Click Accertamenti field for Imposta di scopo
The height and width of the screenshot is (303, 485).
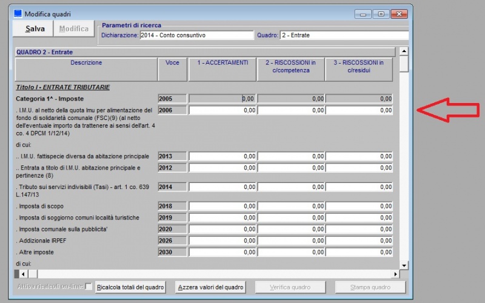[x=222, y=206]
